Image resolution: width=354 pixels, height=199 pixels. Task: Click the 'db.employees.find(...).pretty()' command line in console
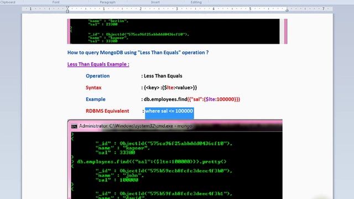(152, 162)
